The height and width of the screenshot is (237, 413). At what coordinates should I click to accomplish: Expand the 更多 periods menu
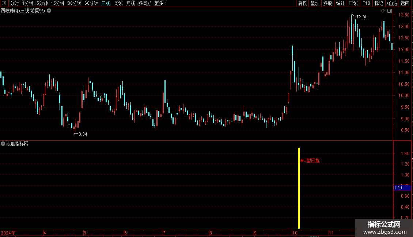point(161,3)
